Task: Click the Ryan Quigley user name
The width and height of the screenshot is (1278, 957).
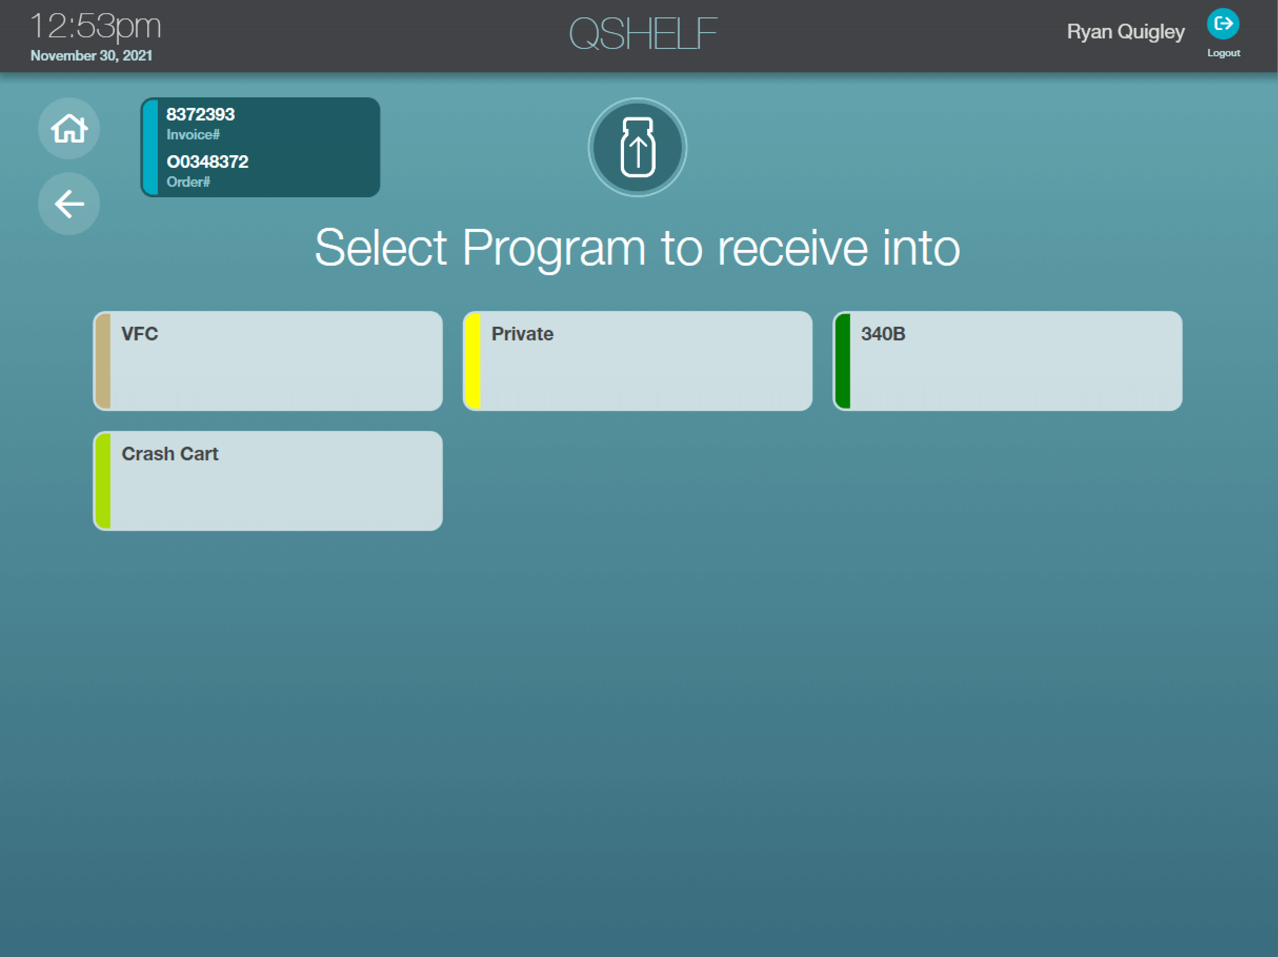Action: click(1125, 32)
